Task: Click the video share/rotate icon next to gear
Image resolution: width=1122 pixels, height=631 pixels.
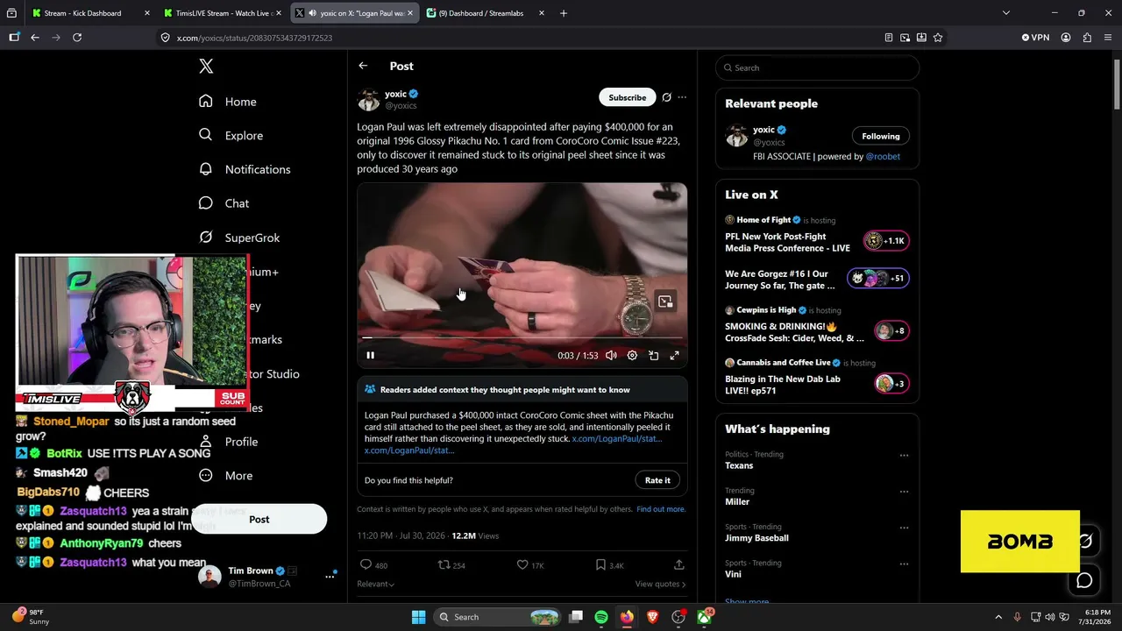Action: [x=653, y=355]
